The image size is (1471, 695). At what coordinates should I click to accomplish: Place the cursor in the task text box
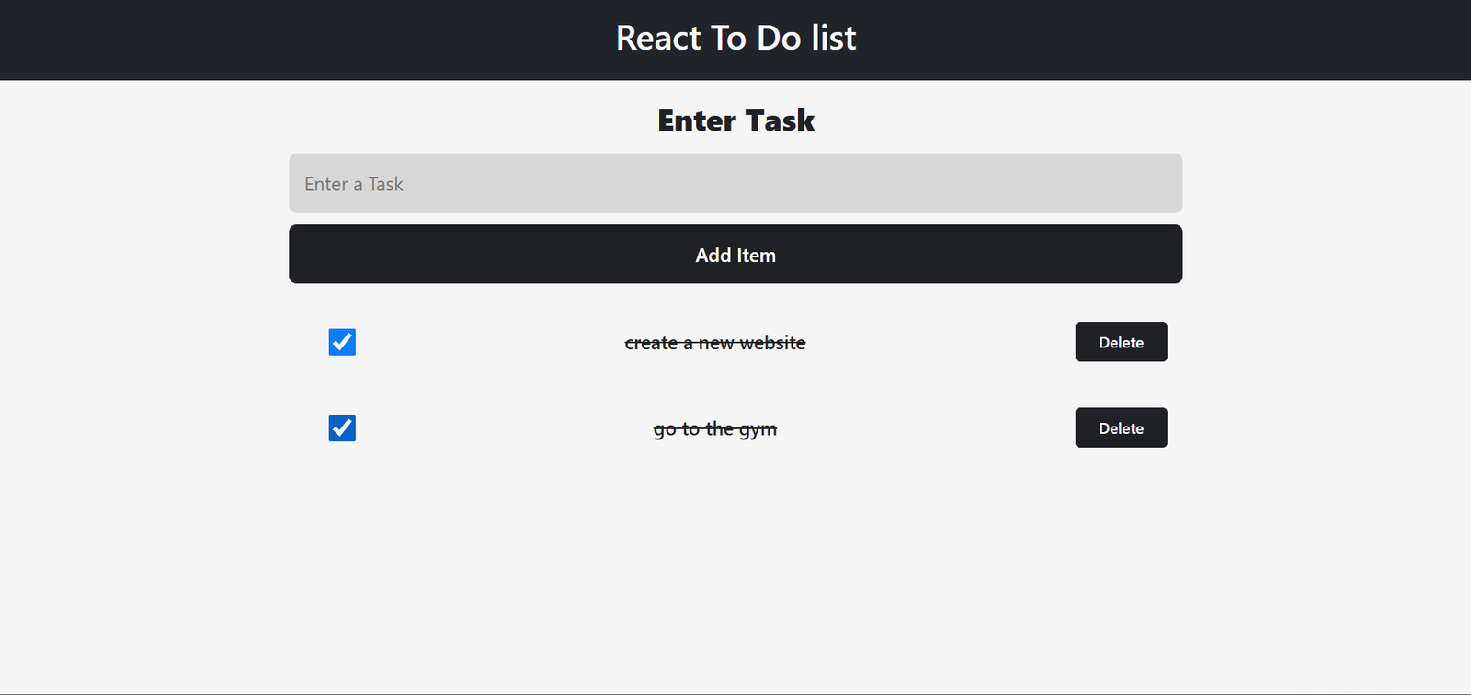[735, 184]
